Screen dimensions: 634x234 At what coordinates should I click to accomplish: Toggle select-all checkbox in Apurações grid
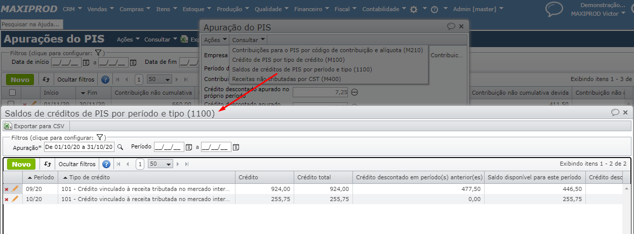[12, 93]
